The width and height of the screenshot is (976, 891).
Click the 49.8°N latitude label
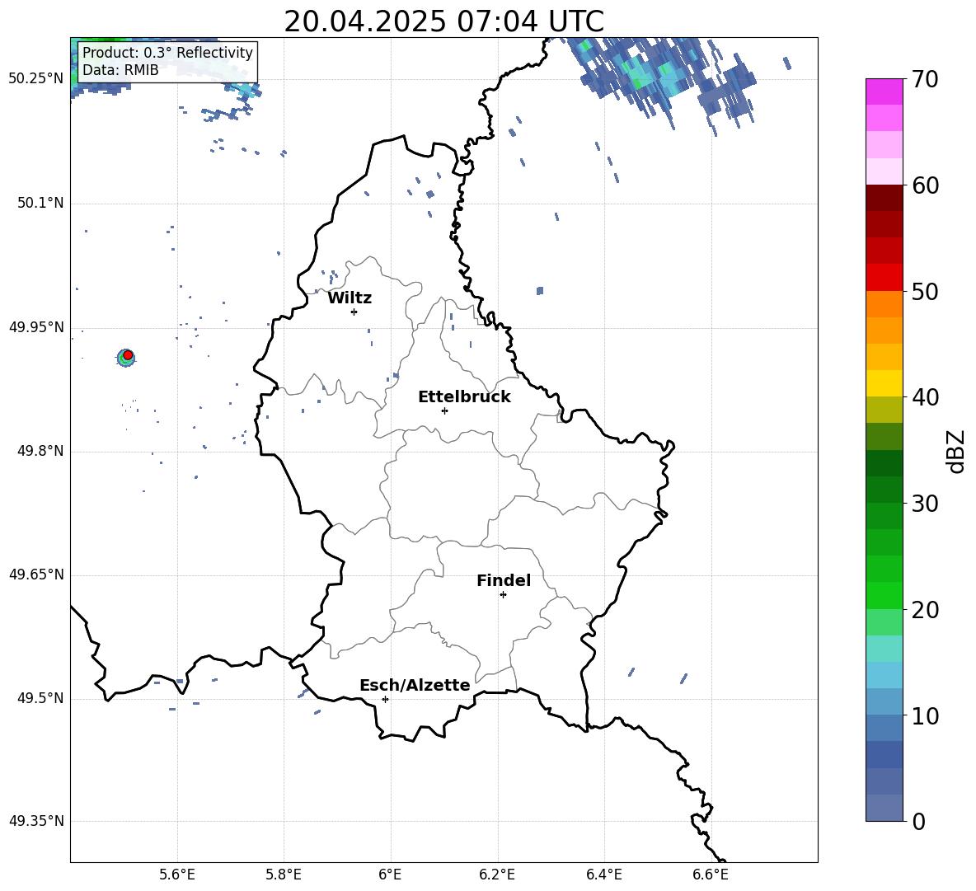tap(40, 451)
